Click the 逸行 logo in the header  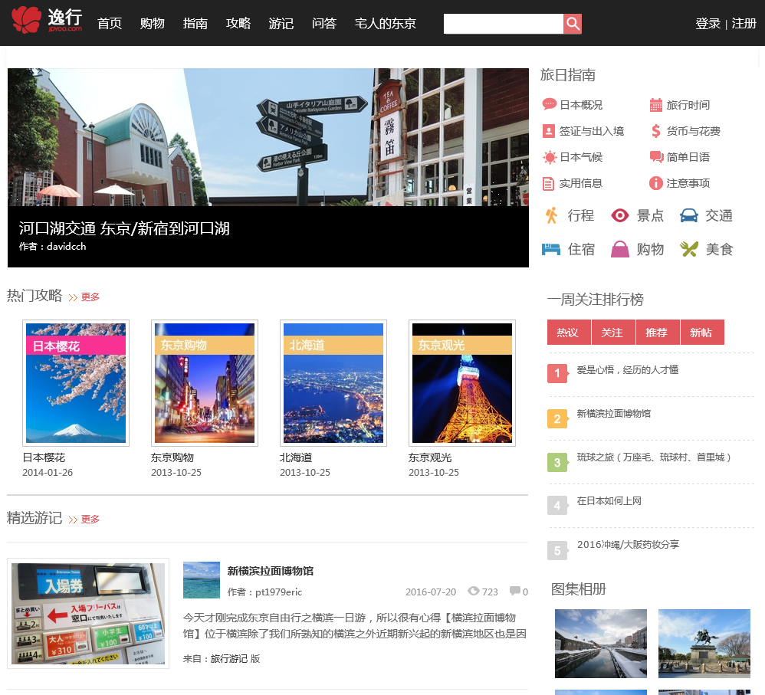click(47, 20)
